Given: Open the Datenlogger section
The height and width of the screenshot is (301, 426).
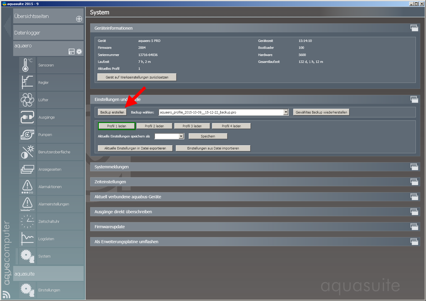Looking at the screenshot, I should click(x=48, y=33).
